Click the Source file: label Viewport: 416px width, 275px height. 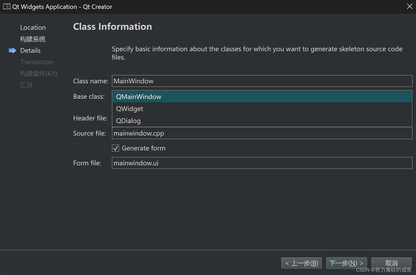90,133
